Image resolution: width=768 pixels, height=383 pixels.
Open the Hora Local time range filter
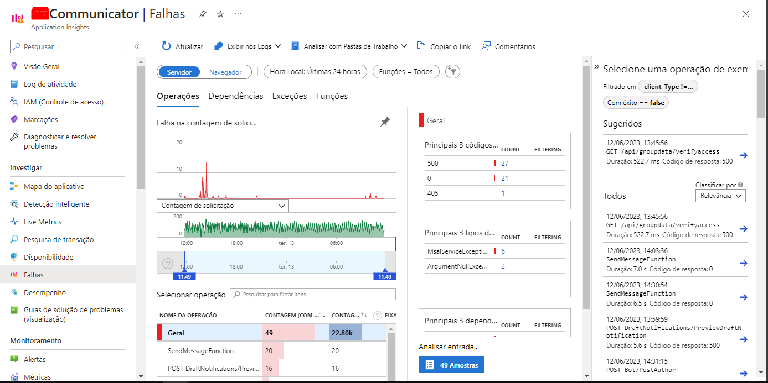click(315, 71)
